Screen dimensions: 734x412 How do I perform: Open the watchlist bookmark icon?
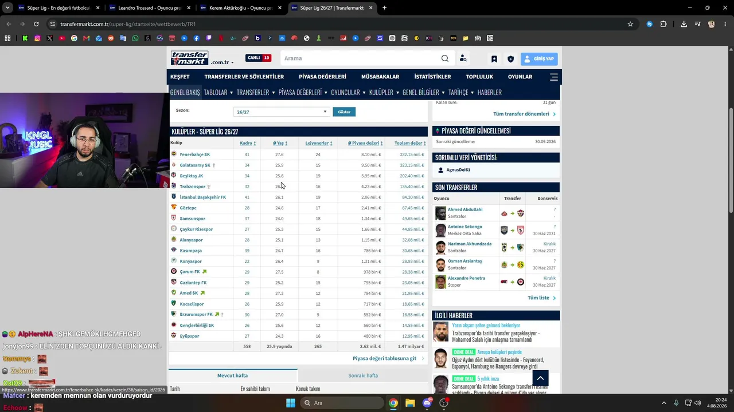(x=494, y=59)
